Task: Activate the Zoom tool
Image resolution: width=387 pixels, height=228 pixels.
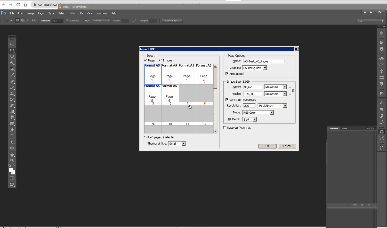Action: 12,161
